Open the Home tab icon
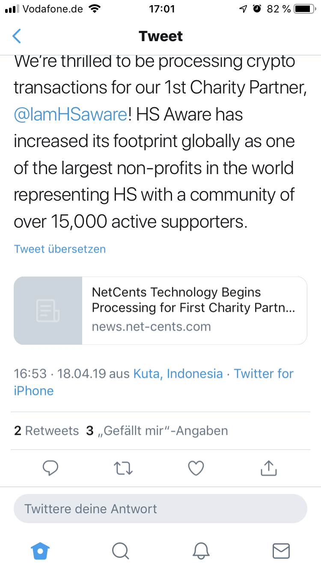The image size is (321, 572). point(40,551)
